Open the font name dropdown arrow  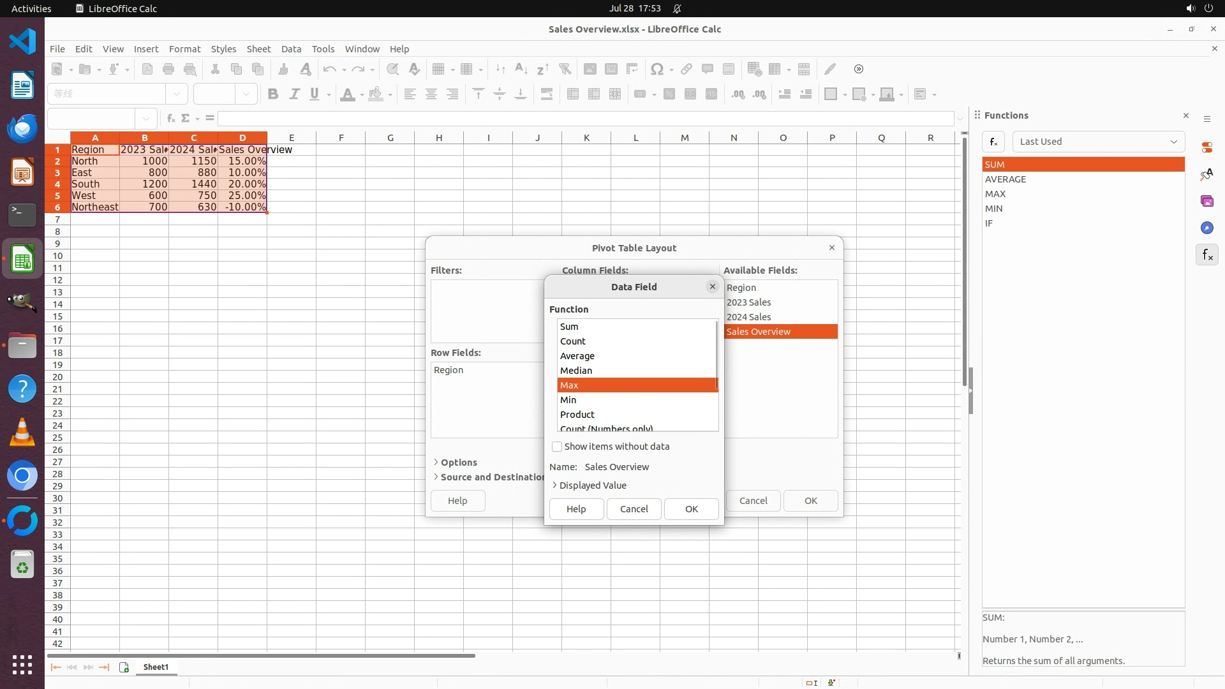click(x=177, y=94)
